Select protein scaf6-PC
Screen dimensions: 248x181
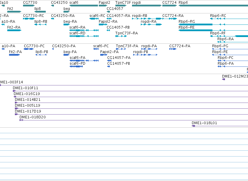click(96, 49)
